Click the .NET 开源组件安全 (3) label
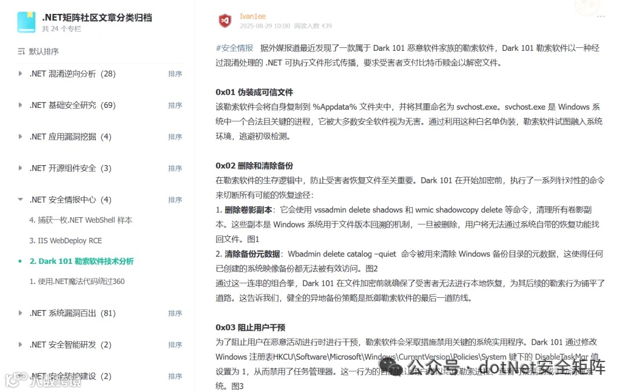The height and width of the screenshot is (392, 625). (x=71, y=168)
